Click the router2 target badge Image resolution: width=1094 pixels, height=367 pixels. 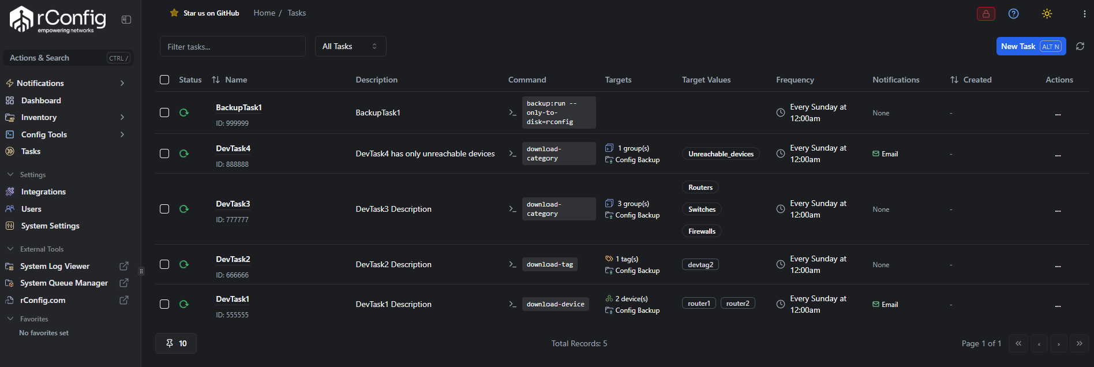click(737, 303)
